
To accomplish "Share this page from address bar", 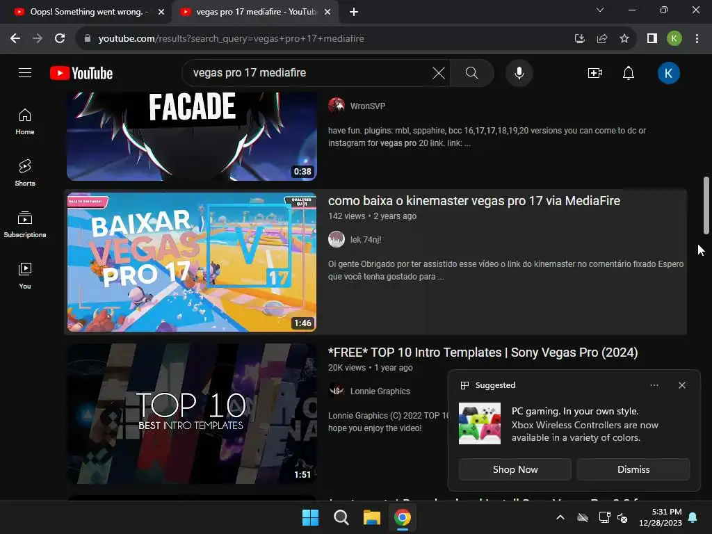I will coord(602,39).
